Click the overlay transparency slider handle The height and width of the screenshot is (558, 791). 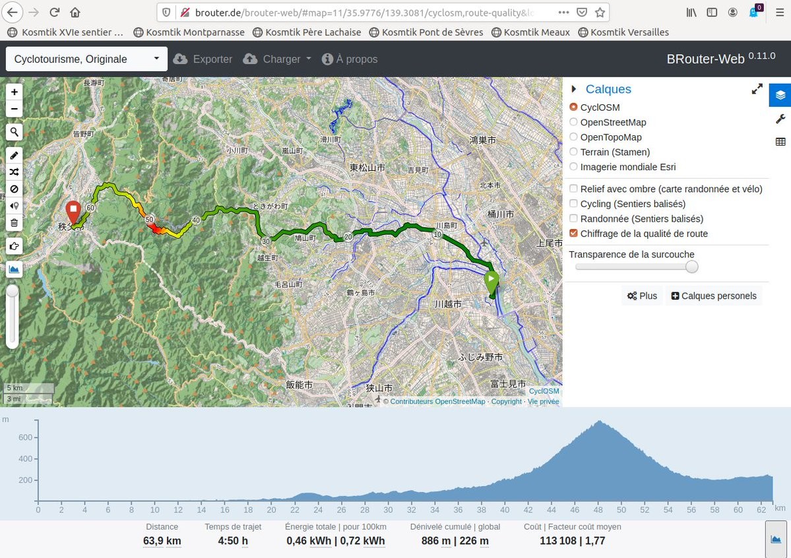[691, 267]
